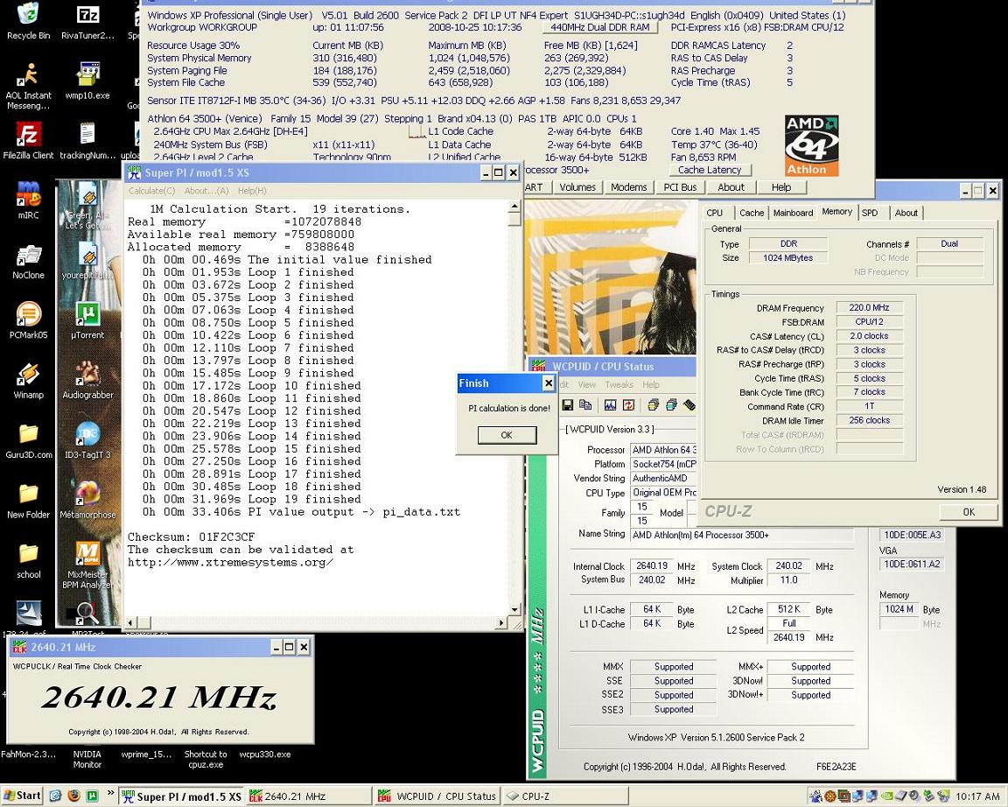Select Memory tab in CPU-Z

coord(837,212)
